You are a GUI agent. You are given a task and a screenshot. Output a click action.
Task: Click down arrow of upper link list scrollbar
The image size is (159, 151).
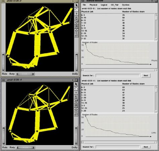tap(156, 39)
